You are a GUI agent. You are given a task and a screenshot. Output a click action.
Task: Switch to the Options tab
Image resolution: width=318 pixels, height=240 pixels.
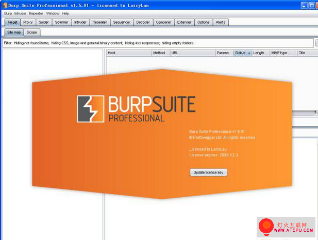(204, 22)
